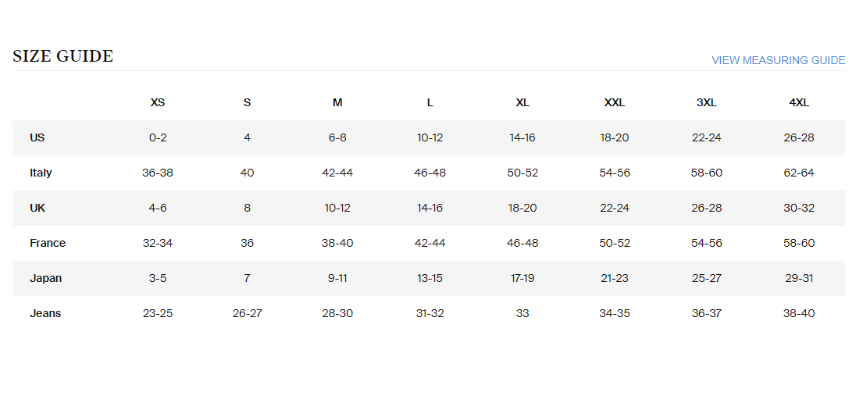Select the 4XL column header
856x403 pixels.
[x=799, y=102]
